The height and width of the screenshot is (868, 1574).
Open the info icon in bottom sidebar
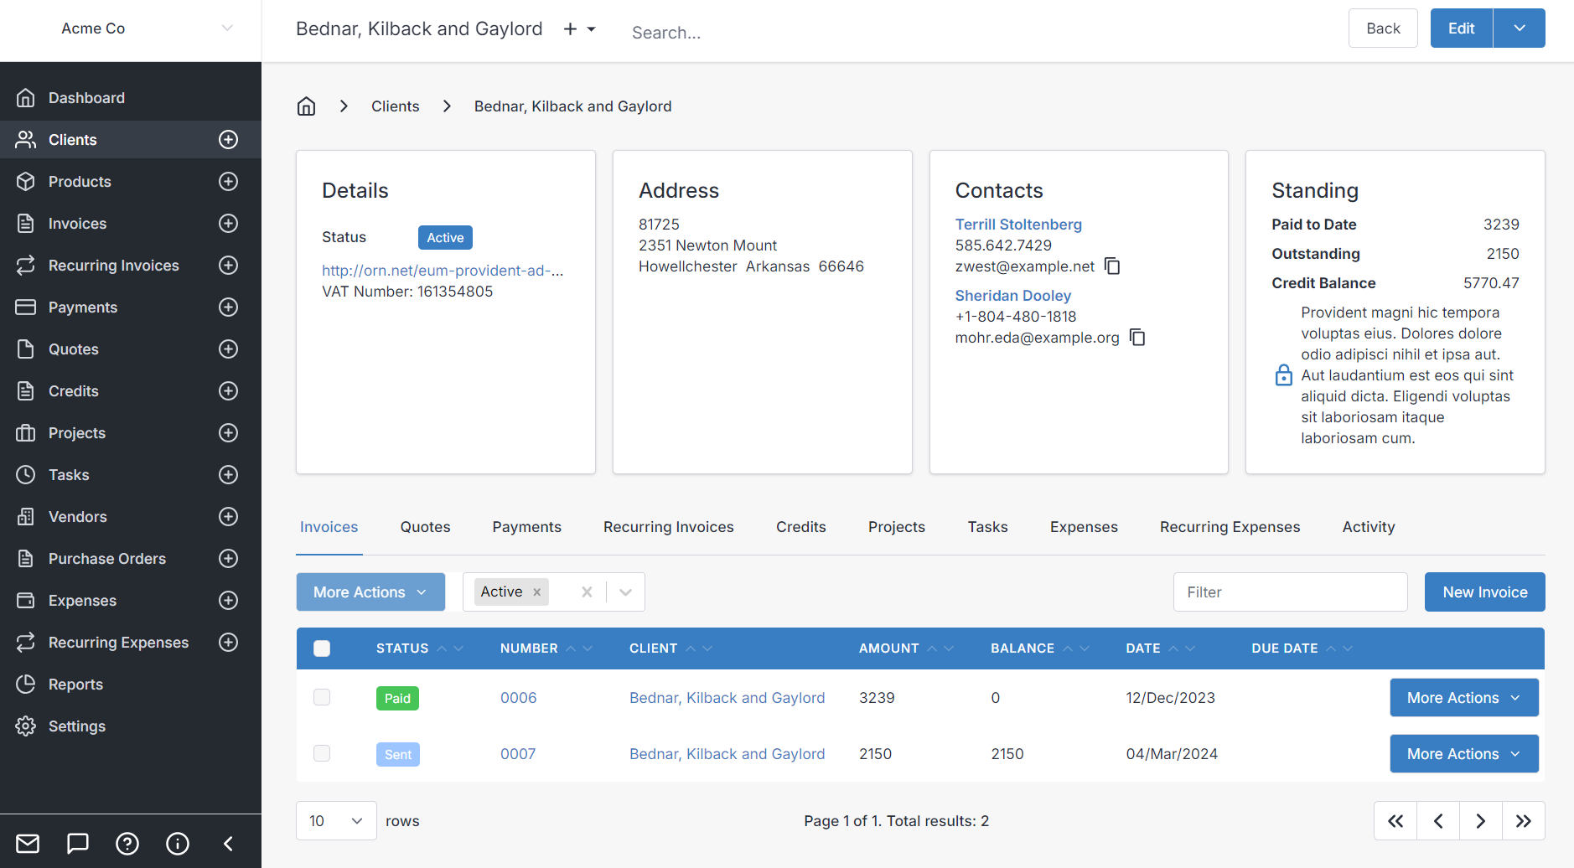pos(178,844)
